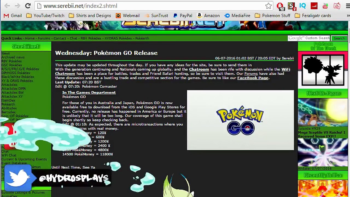Click the browser forward arrow
Viewport: 350px width, 197px height.
pos(17,6)
